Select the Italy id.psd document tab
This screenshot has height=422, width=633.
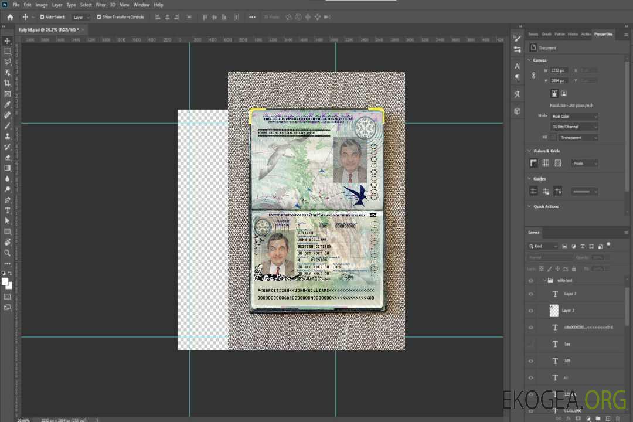point(51,30)
